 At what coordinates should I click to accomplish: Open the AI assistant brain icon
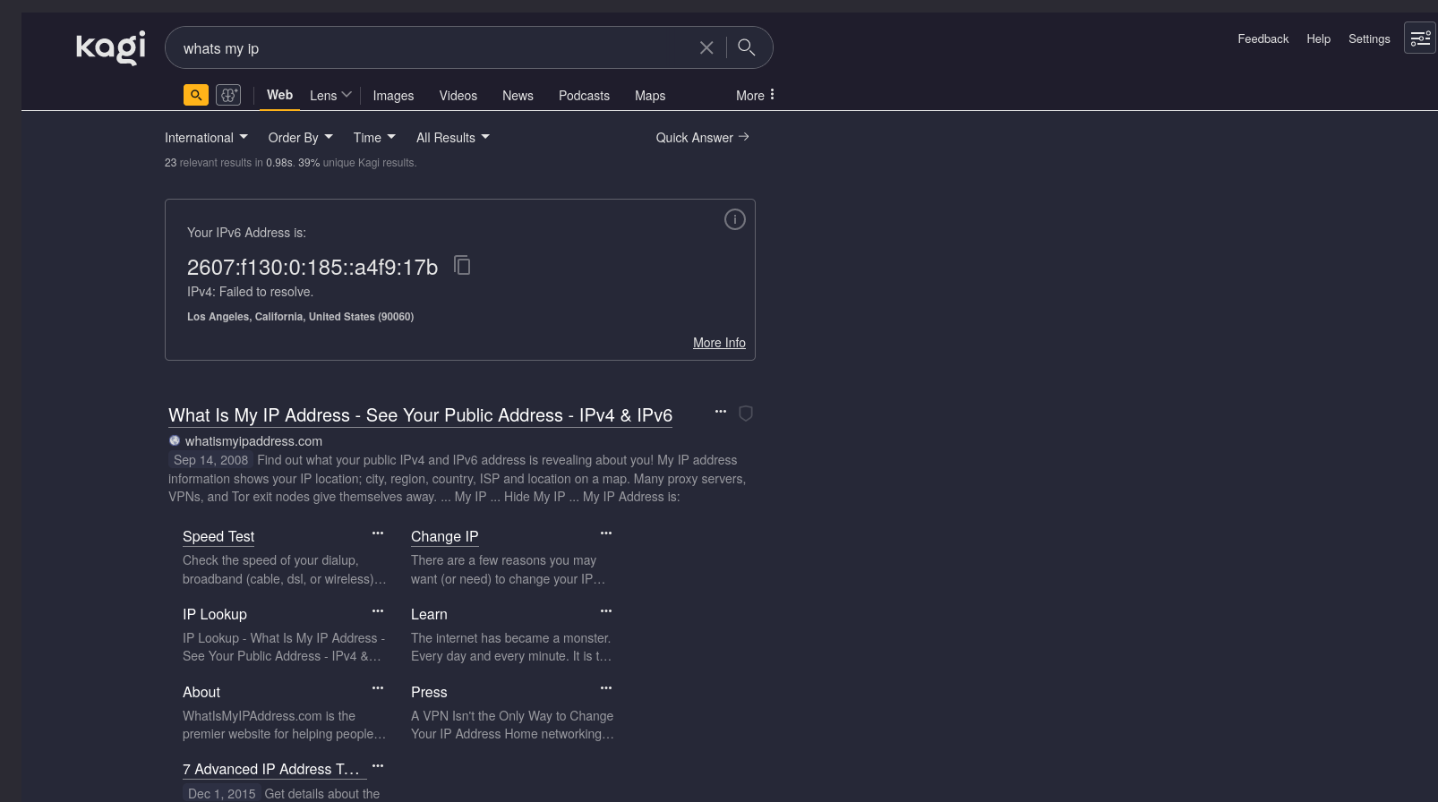coord(228,95)
